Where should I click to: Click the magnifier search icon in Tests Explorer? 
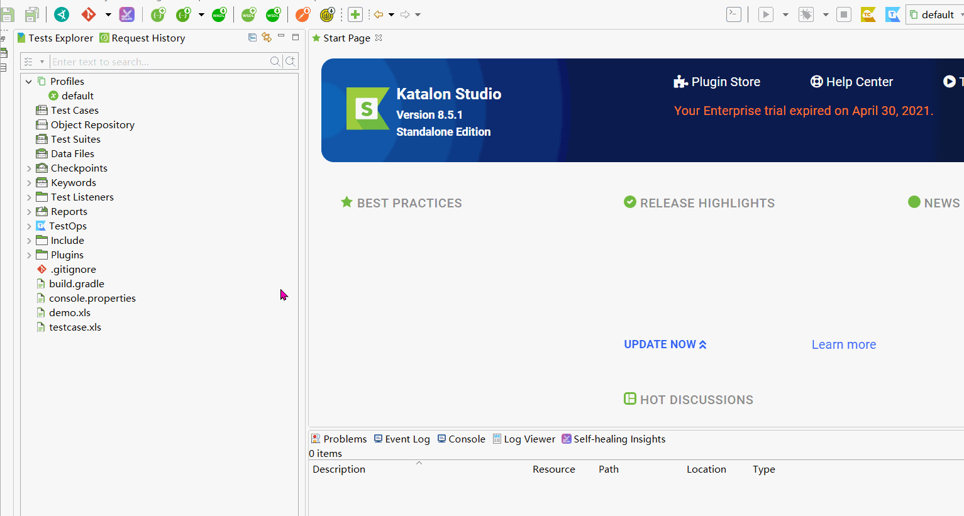coord(275,62)
